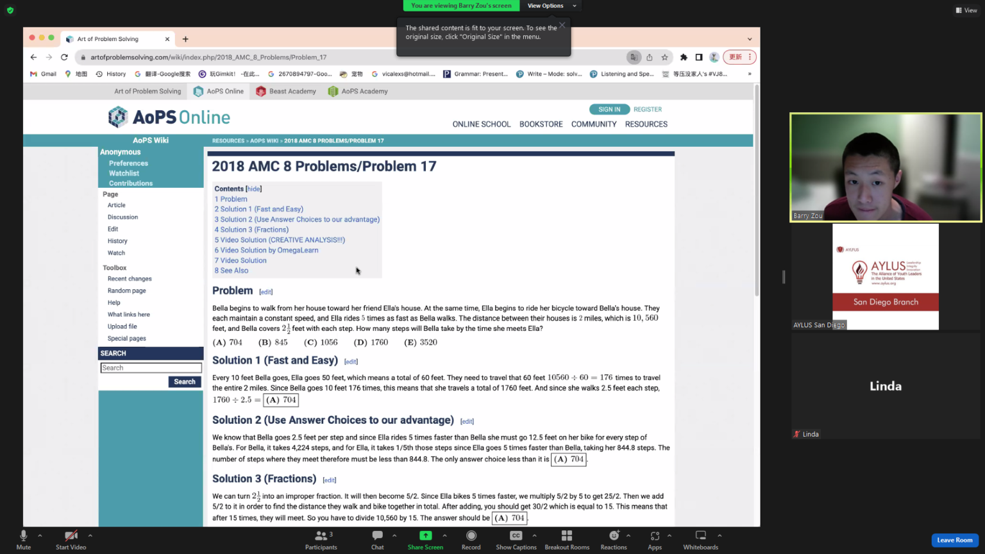
Task: Start recording with Record button
Action: 471,540
